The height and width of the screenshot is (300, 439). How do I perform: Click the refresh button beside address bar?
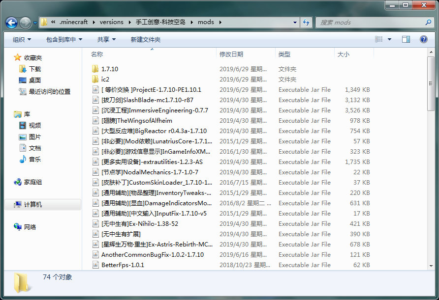[x=306, y=23]
